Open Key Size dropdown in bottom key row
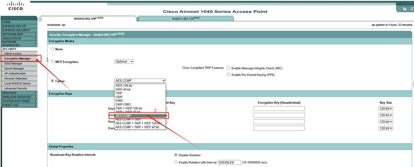The width and height of the screenshot is (414, 167). coord(386,128)
